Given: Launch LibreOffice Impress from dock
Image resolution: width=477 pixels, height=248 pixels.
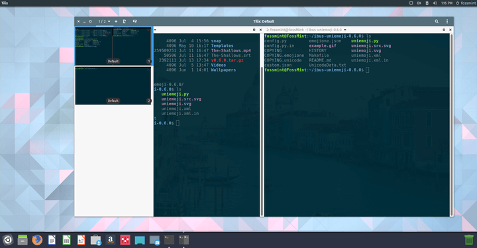Looking at the screenshot, I should click(x=81, y=240).
